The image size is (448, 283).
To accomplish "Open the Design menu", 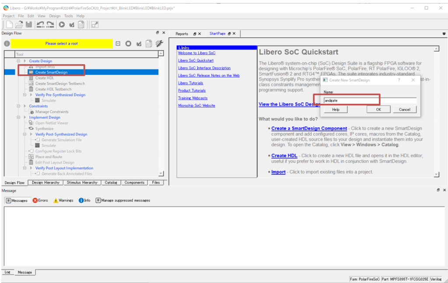I will coord(55,16).
